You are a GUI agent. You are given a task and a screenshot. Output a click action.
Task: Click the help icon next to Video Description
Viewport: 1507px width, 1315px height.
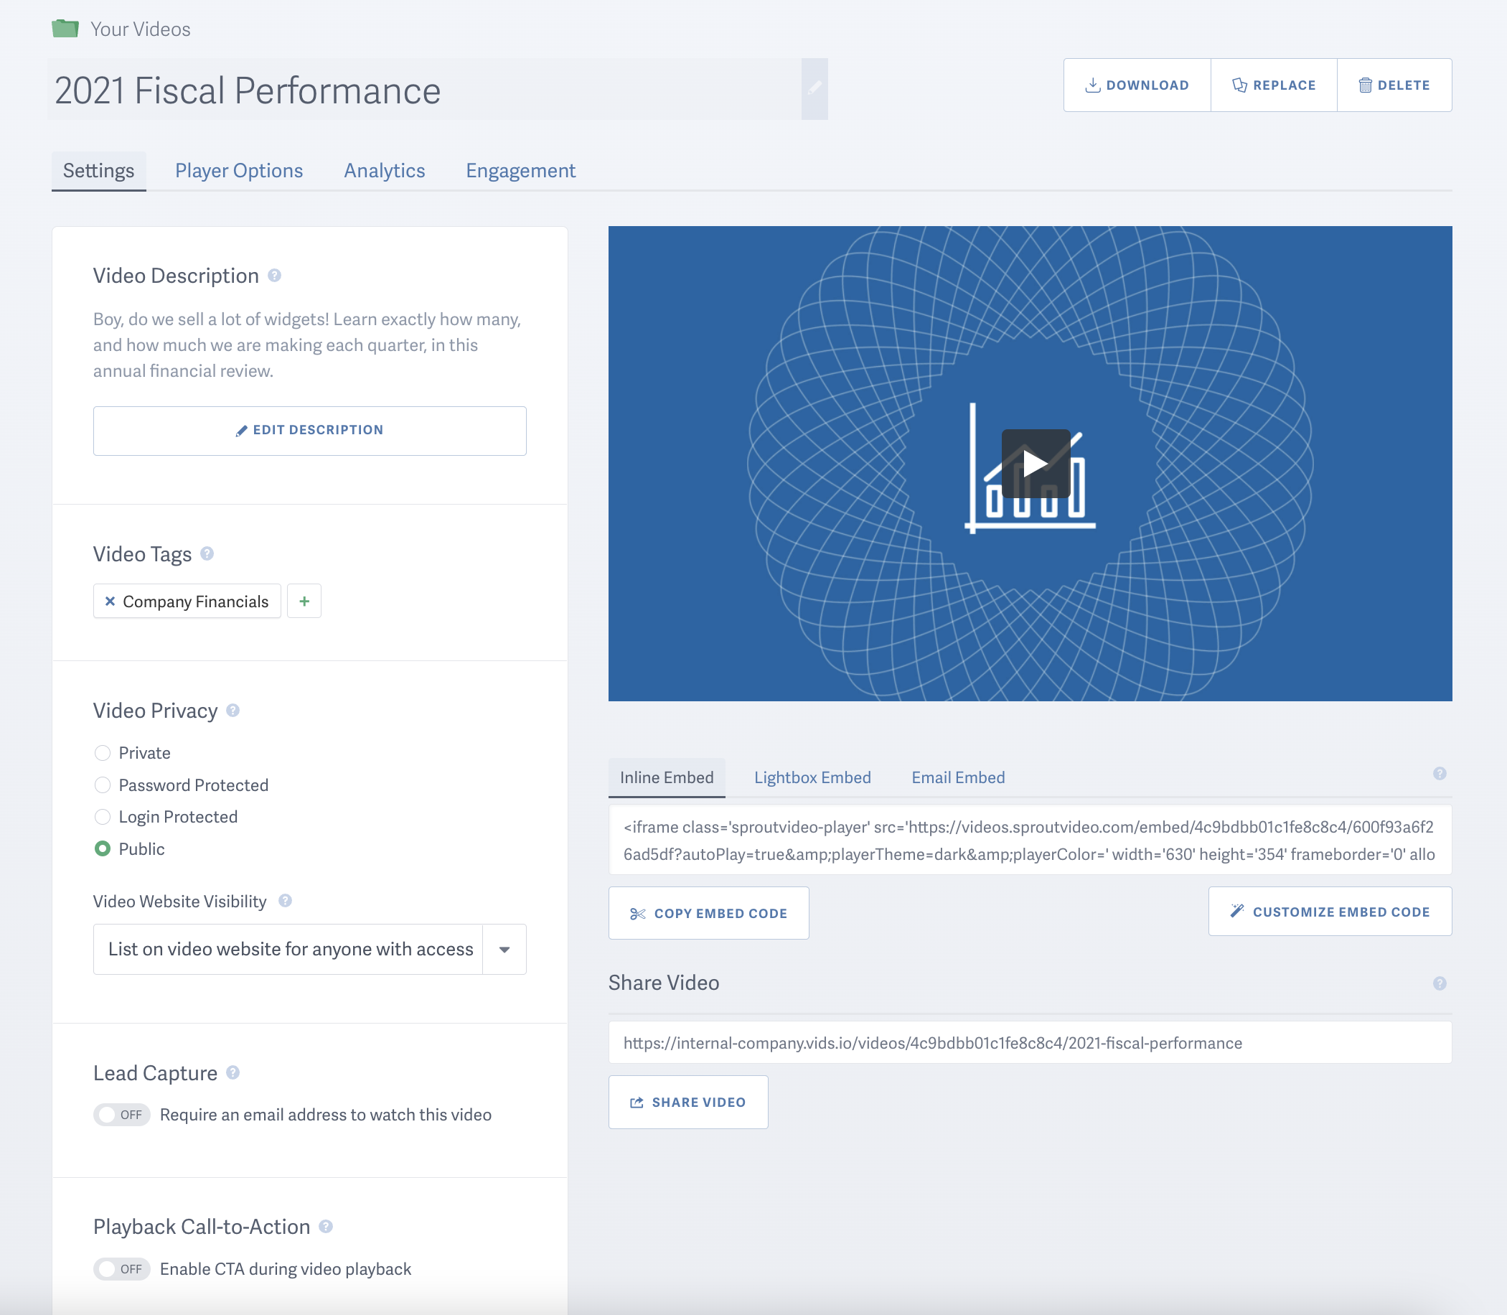point(274,275)
